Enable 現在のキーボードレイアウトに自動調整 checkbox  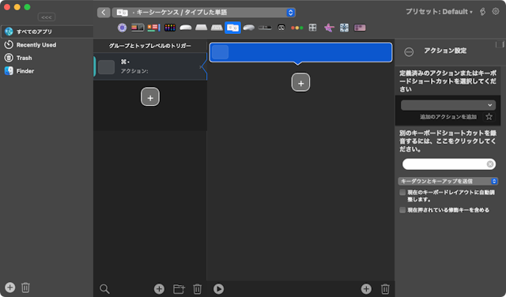click(x=402, y=193)
